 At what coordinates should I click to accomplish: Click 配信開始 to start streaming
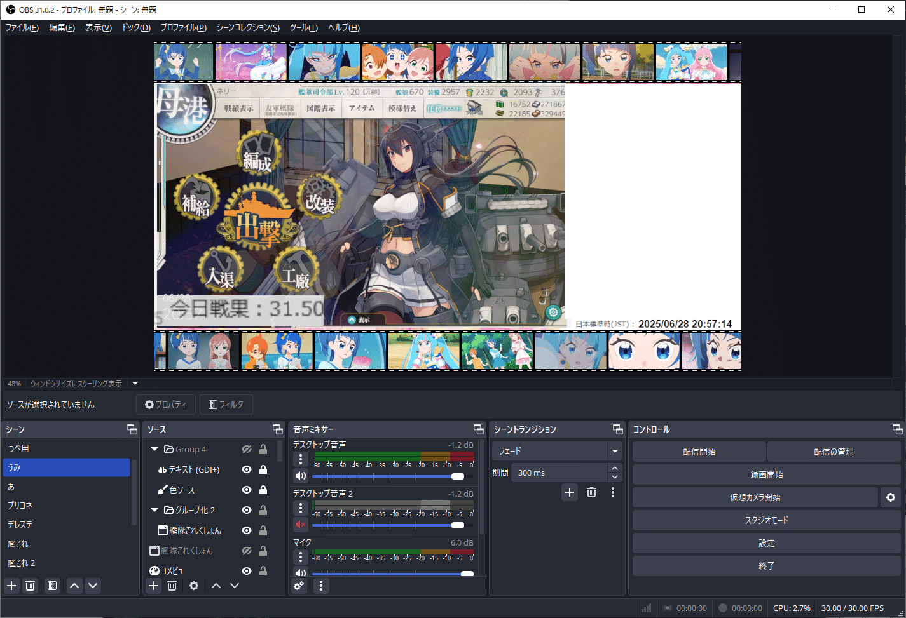tap(699, 452)
